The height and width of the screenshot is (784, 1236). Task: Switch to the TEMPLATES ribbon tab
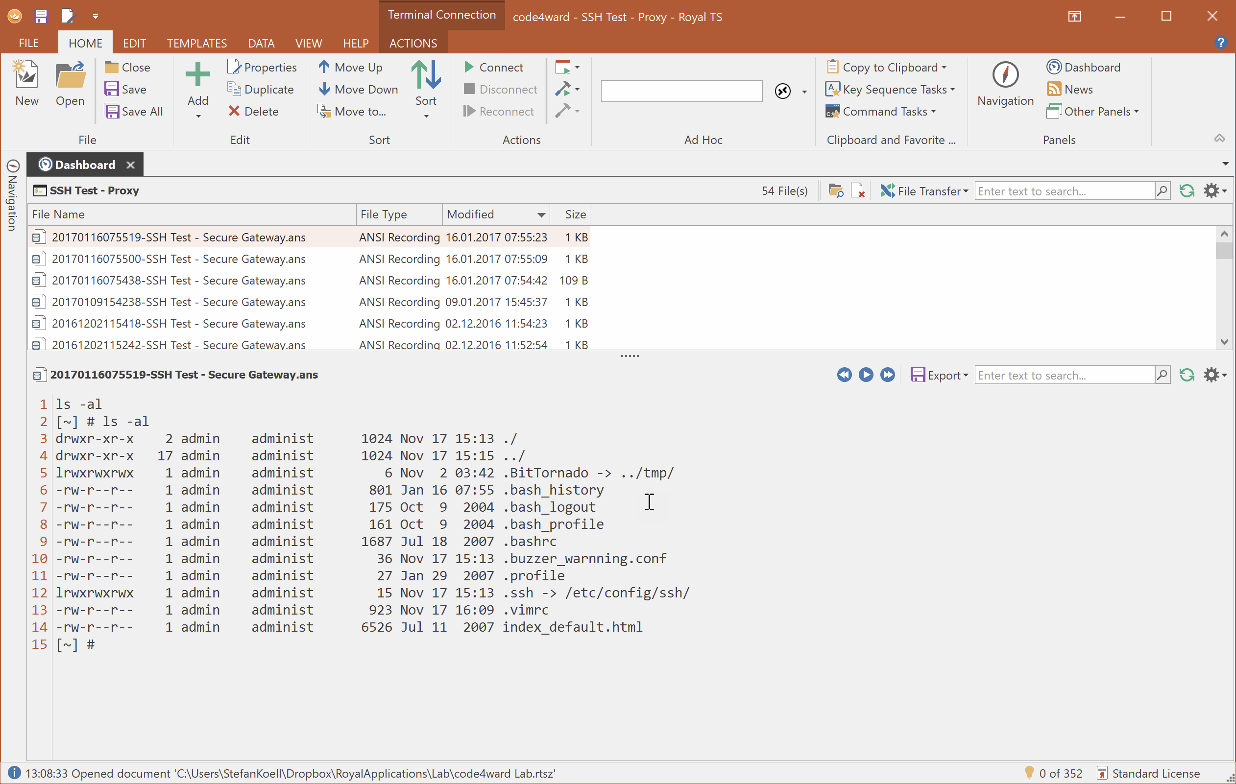pyautogui.click(x=196, y=43)
